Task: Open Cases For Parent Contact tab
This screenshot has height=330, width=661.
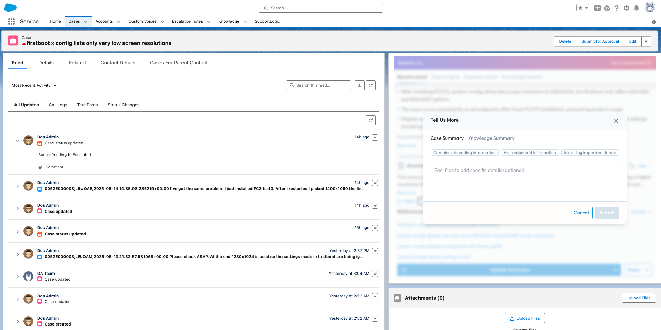Action: click(x=179, y=63)
